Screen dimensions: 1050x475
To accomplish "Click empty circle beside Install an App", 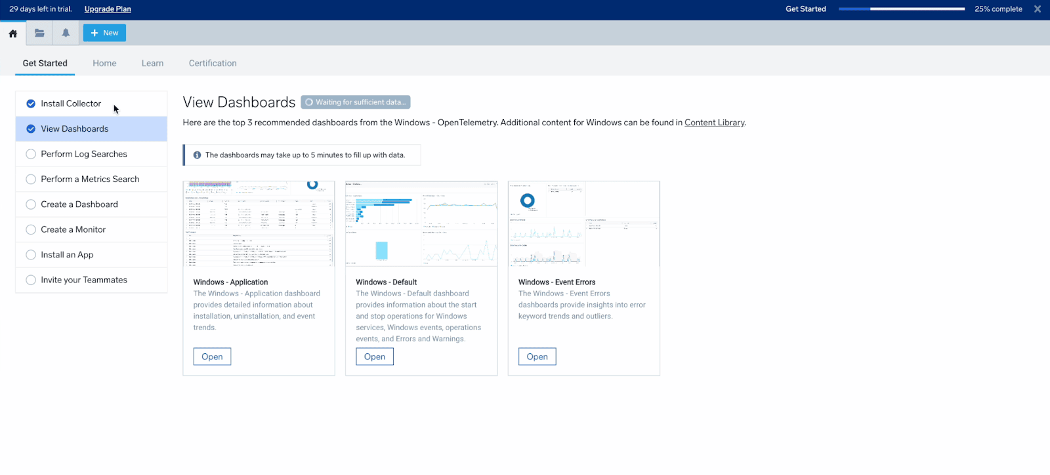I will point(31,255).
